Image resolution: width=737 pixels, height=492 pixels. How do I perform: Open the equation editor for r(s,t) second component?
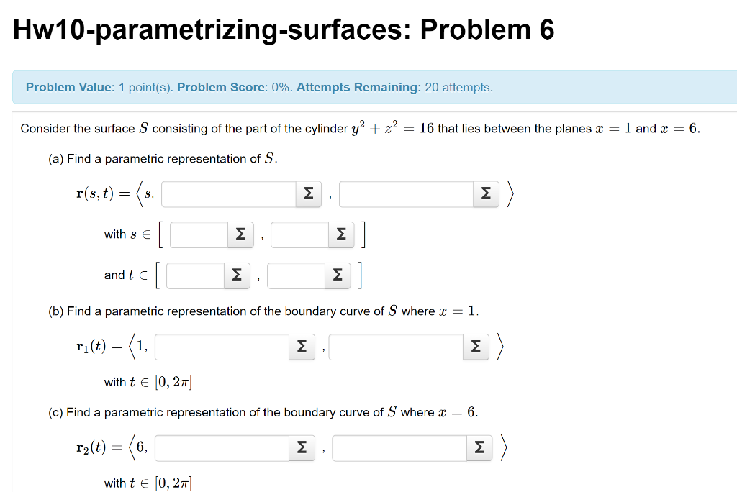click(308, 193)
